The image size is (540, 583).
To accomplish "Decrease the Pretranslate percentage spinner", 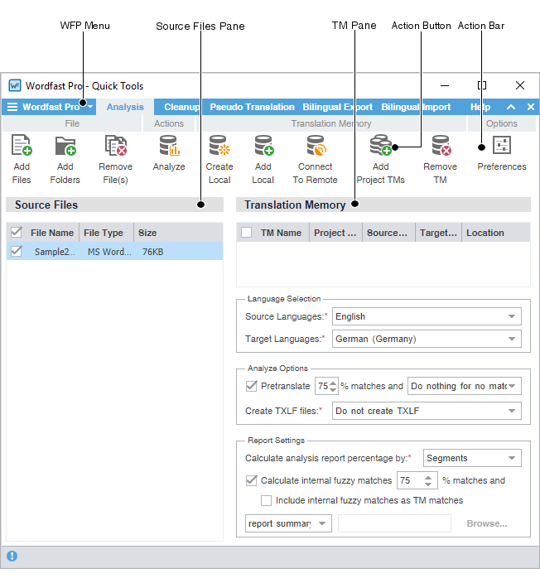I will point(333,390).
